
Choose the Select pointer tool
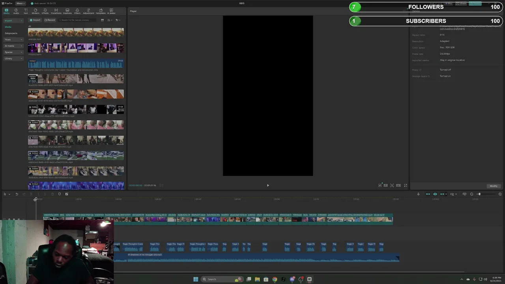5,194
